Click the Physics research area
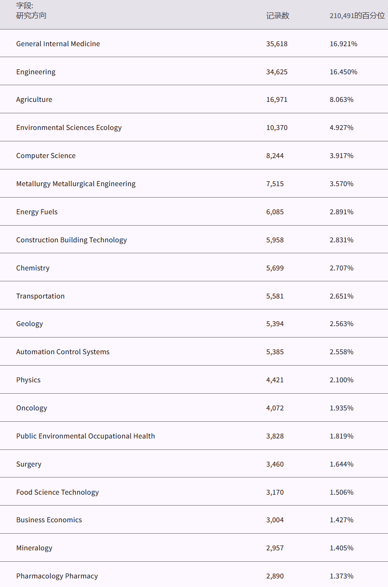 coord(29,380)
